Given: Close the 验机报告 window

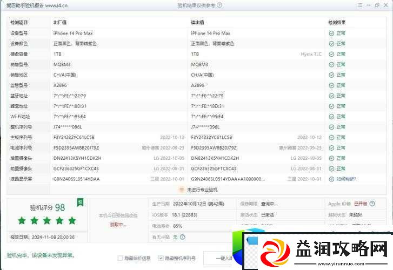Looking at the screenshot, I should pyautogui.click(x=386, y=5).
